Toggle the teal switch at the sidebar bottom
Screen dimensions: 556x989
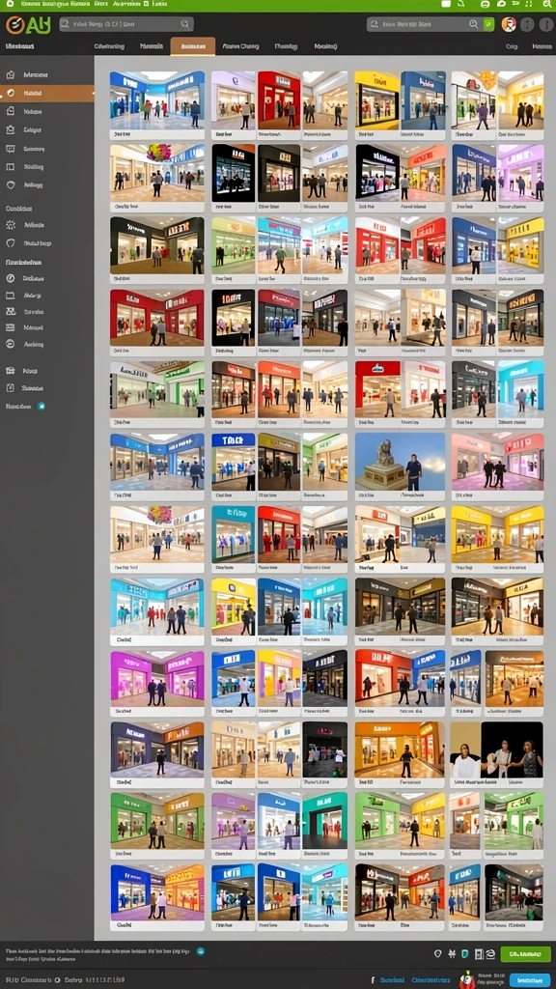41,407
